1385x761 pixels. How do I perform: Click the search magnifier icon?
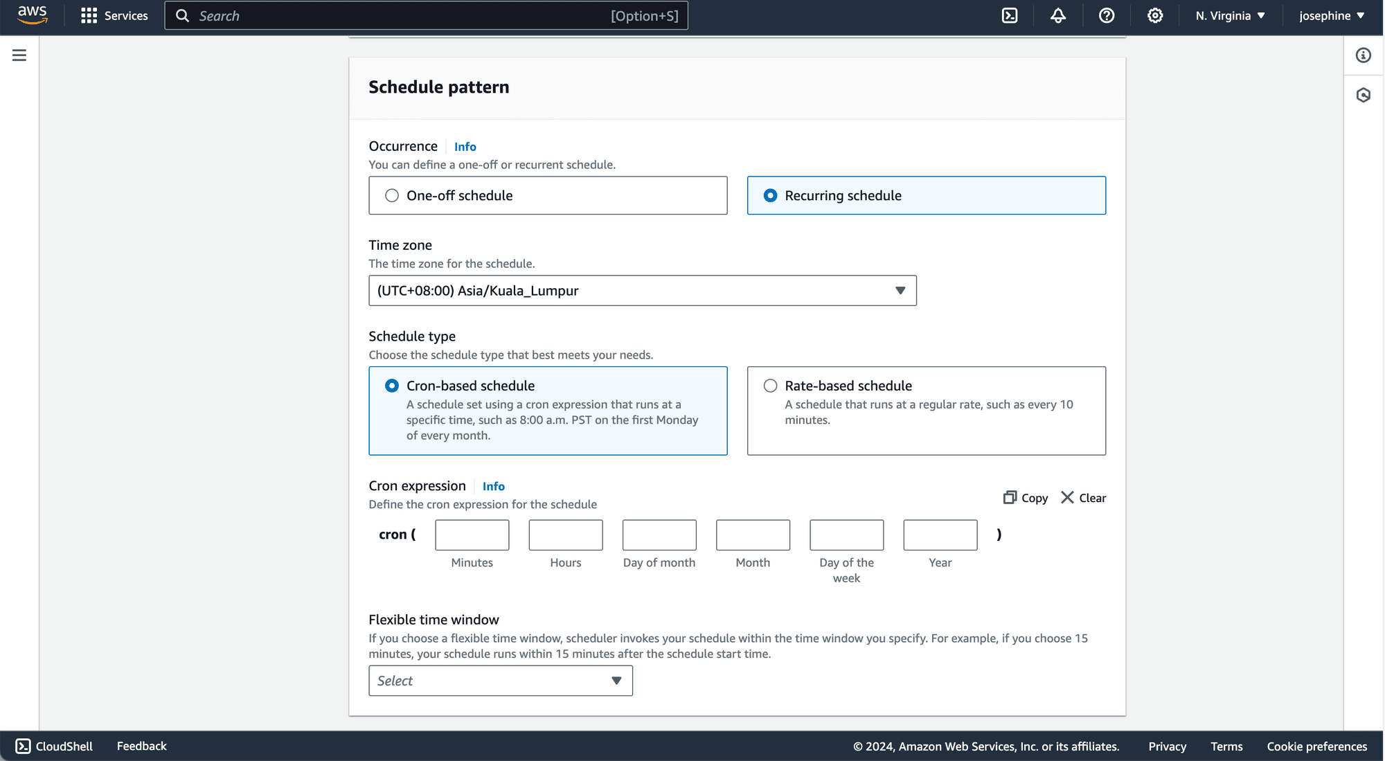pyautogui.click(x=182, y=16)
